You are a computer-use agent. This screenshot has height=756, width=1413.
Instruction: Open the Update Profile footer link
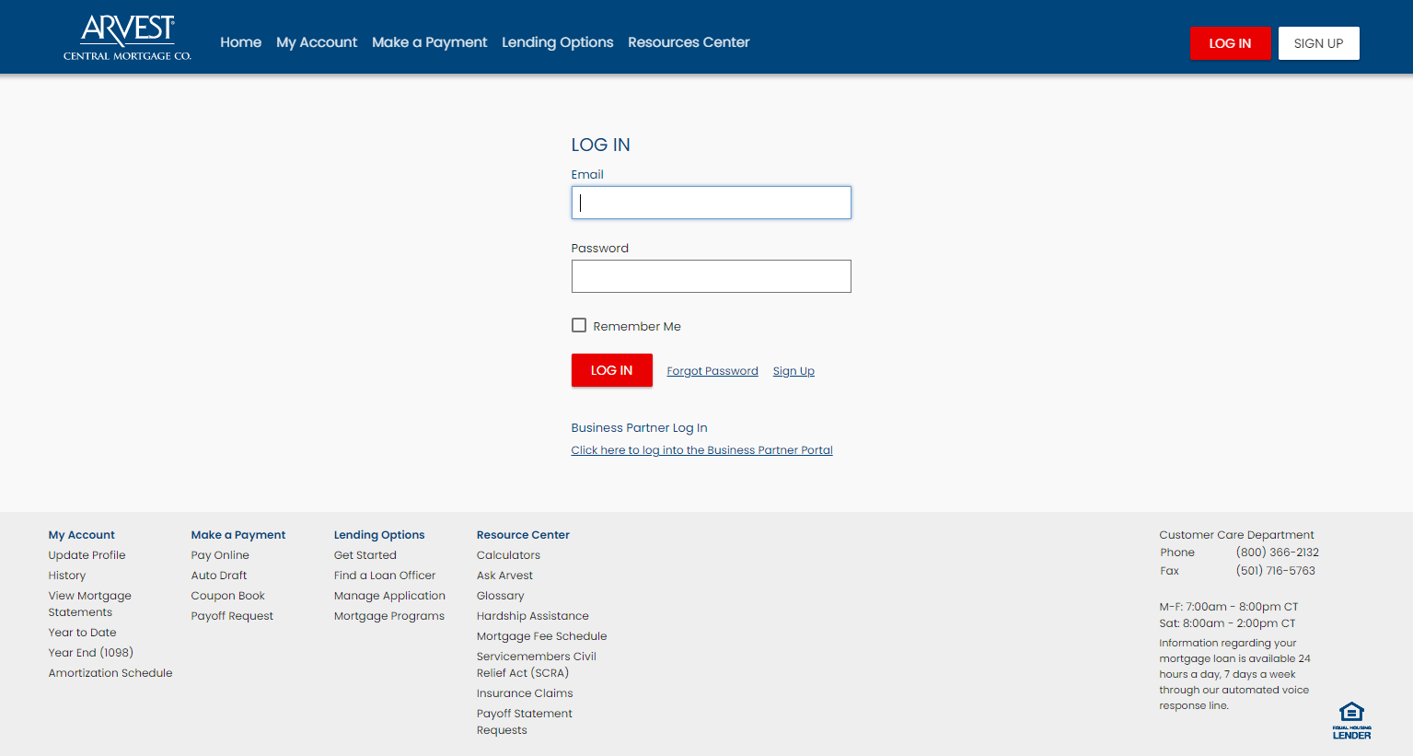point(87,554)
